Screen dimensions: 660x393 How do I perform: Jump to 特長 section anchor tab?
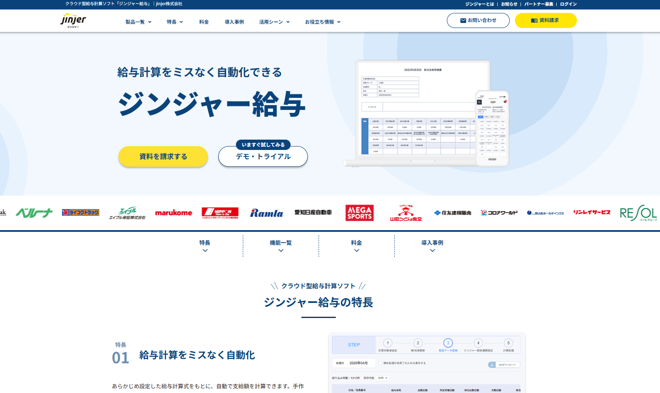(x=205, y=246)
